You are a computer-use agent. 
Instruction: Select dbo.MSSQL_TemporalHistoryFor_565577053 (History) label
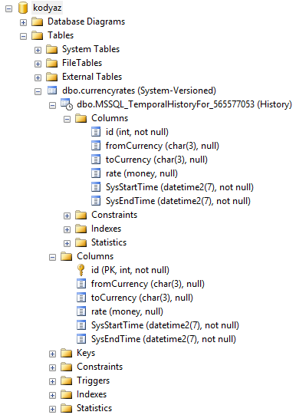[x=184, y=104]
